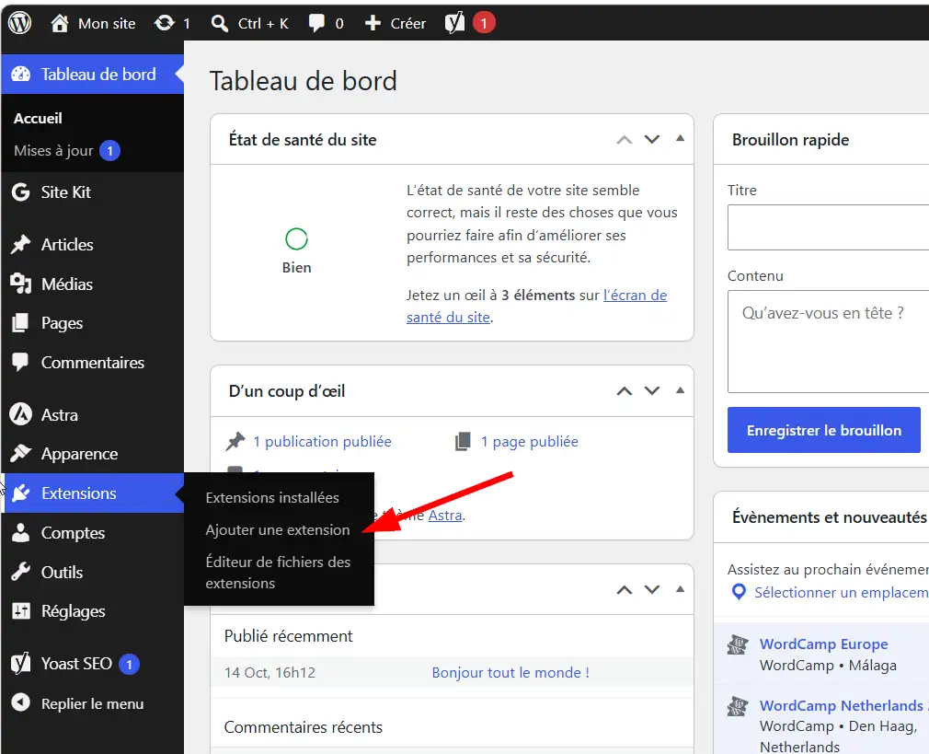
Task: Click the Réglages sliders icon
Action: pyautogui.click(x=21, y=611)
